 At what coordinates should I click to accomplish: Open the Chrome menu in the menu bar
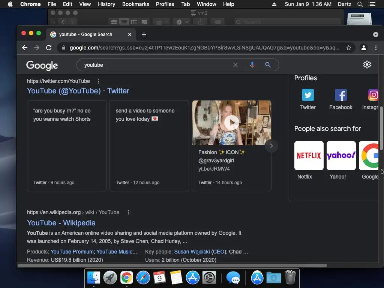[30, 4]
